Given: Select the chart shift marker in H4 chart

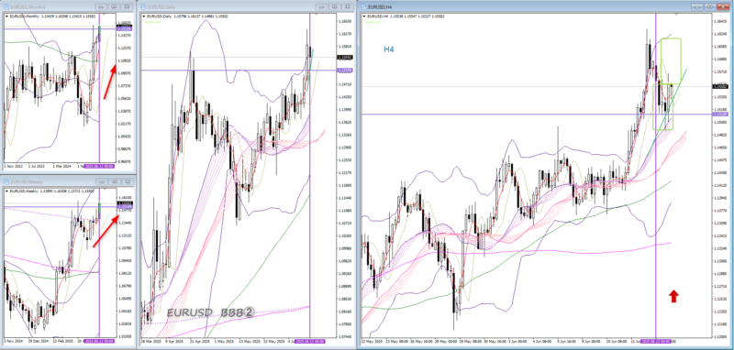Looking at the screenshot, I should tap(675, 15).
